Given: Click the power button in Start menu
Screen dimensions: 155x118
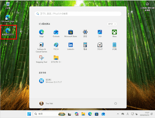Looking at the screenshot, I should click(115, 103).
